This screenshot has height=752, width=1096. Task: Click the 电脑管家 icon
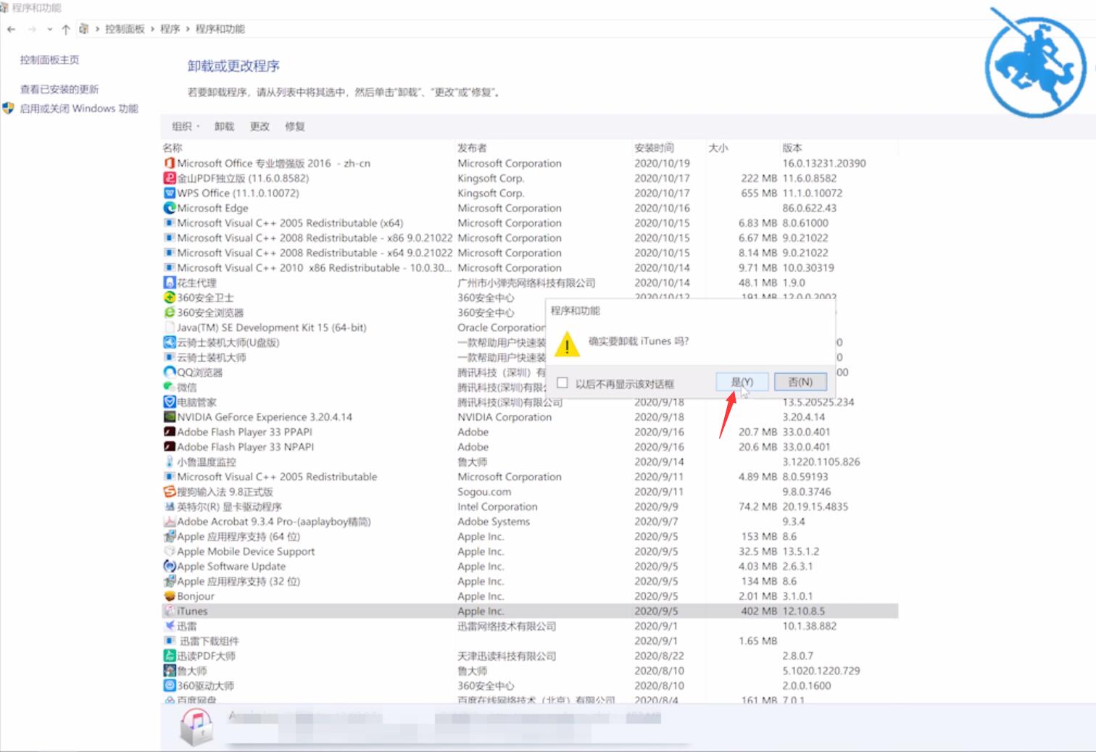pyautogui.click(x=170, y=402)
